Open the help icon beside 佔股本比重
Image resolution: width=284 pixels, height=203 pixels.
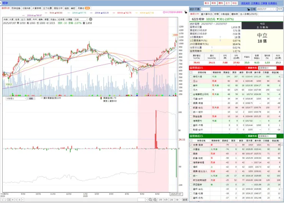pos(212,48)
